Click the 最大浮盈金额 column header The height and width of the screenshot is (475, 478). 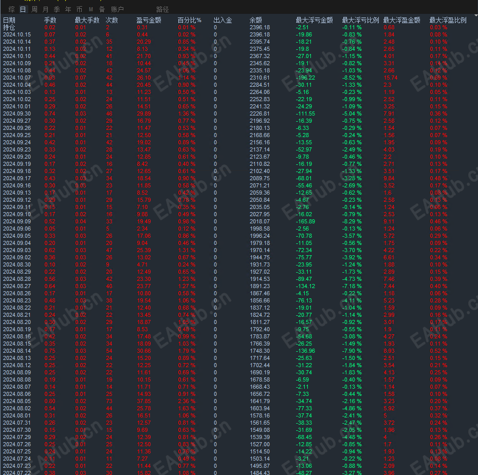click(402, 20)
